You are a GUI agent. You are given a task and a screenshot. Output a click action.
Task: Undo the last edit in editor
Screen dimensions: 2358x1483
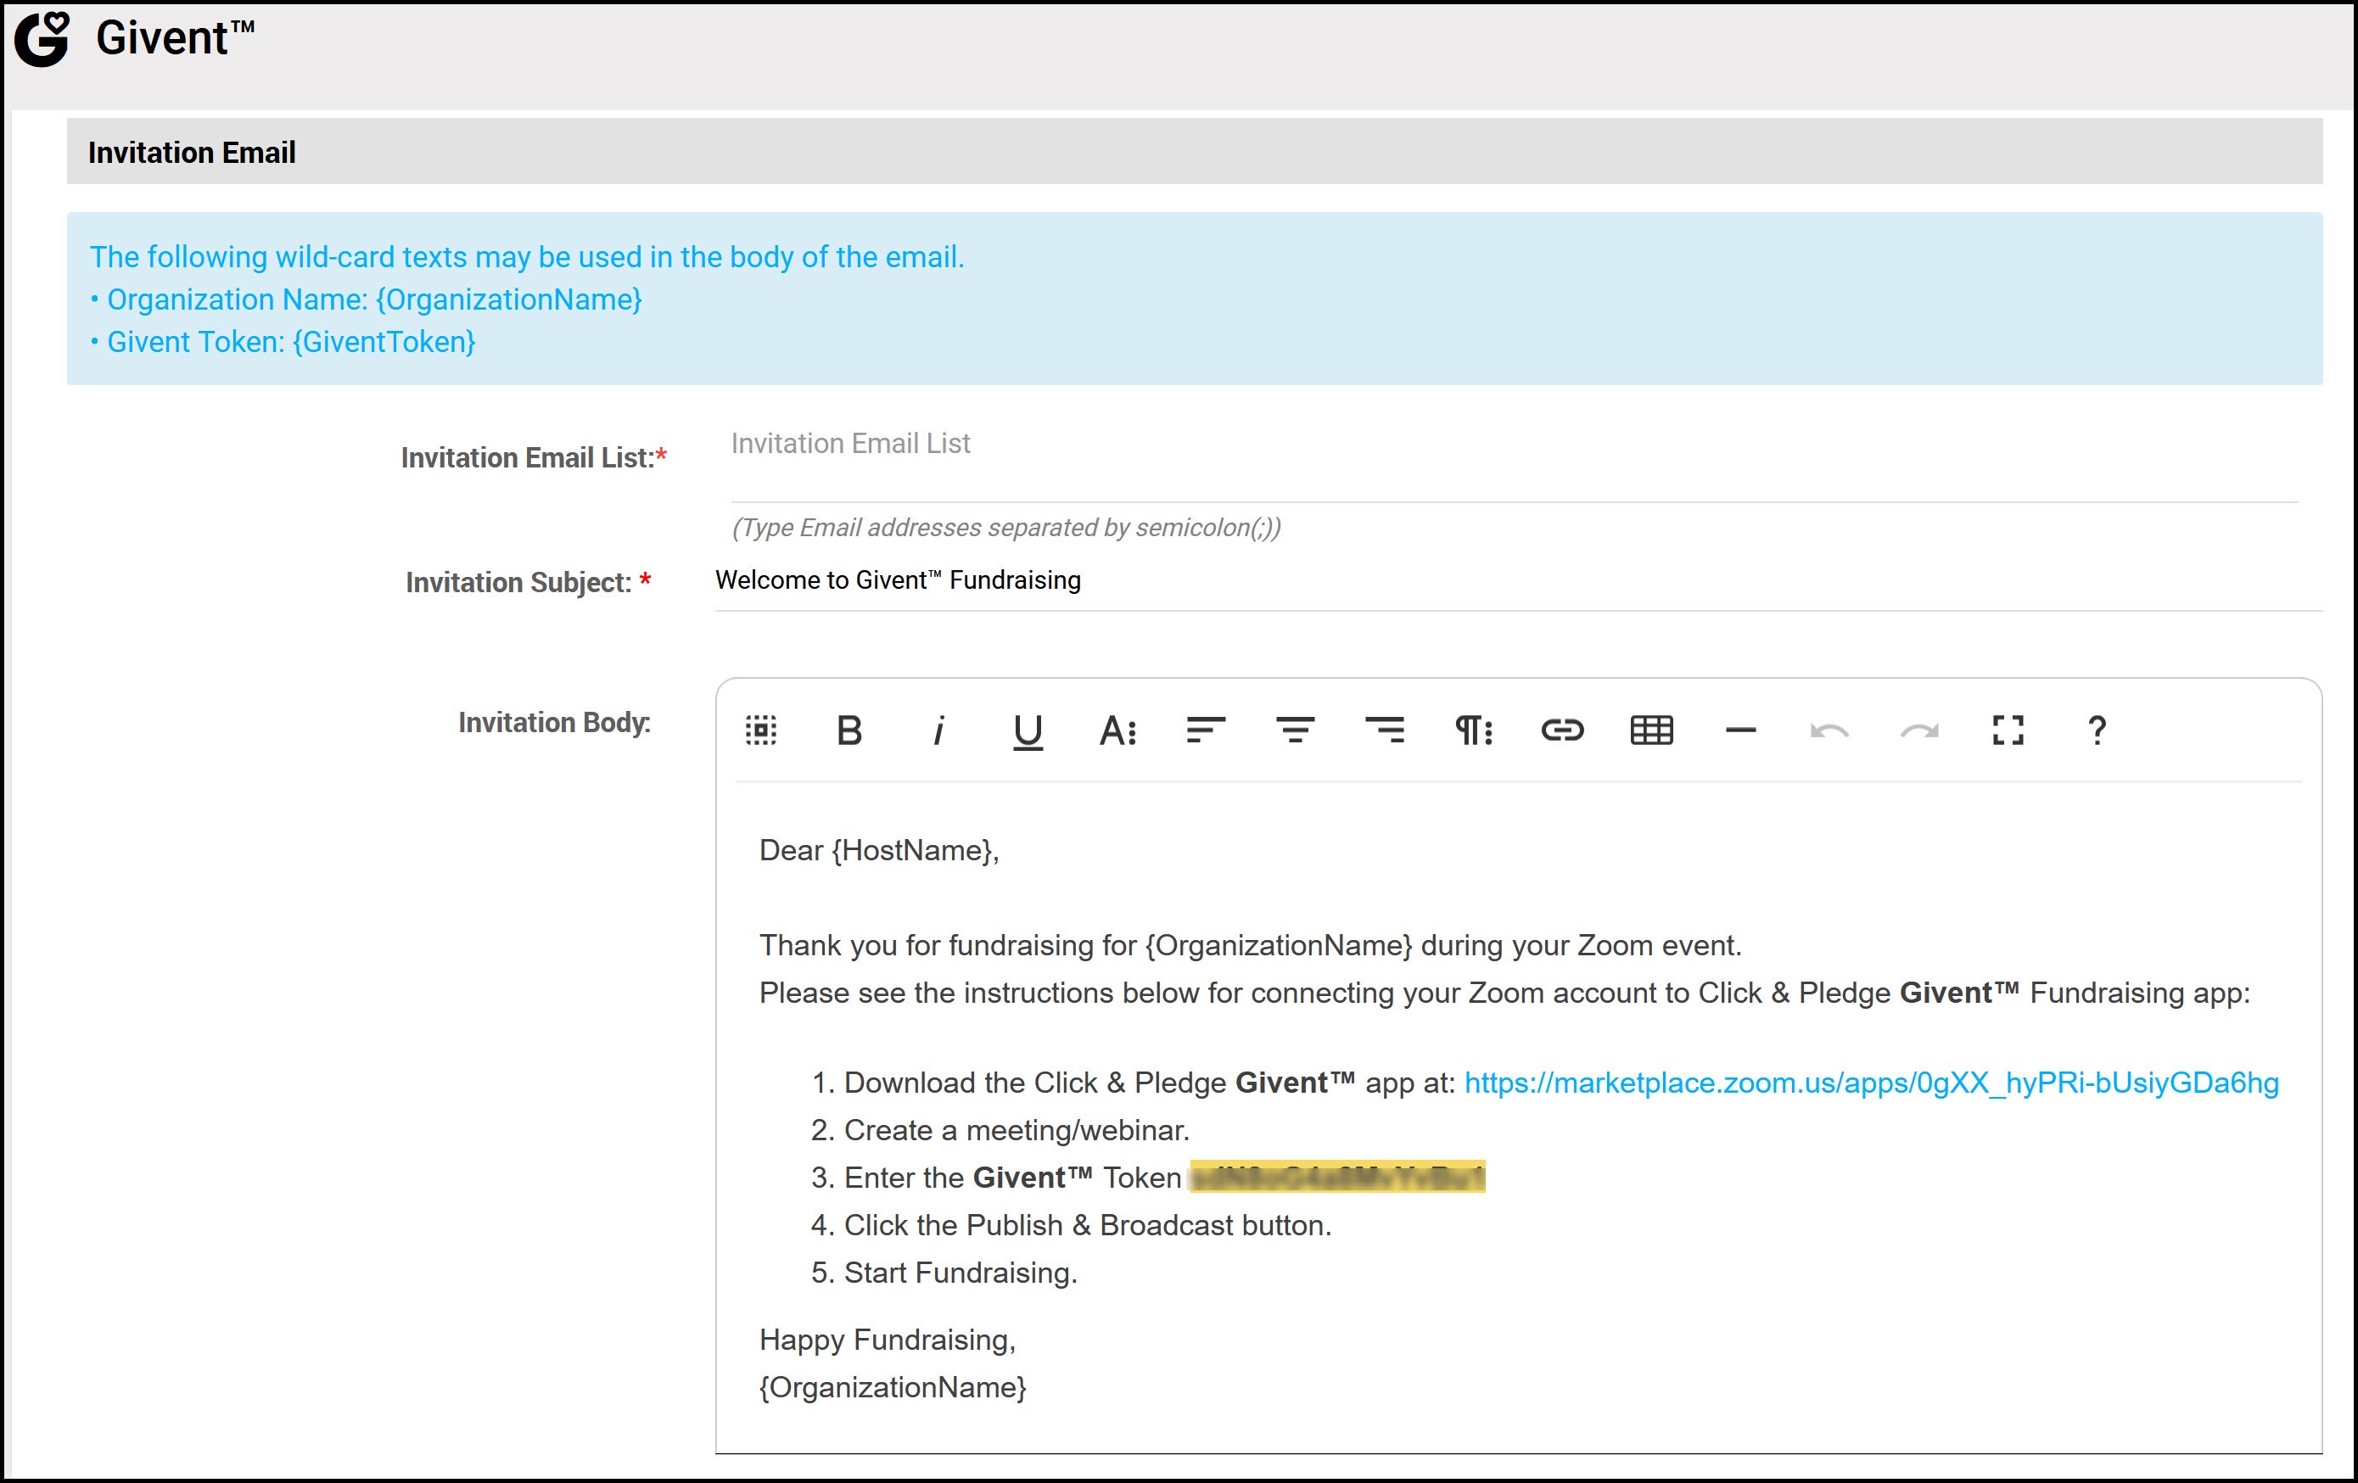tap(1829, 730)
